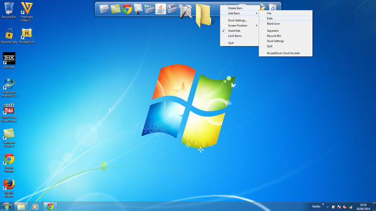Open Personal Safe desktop icon
The height and width of the screenshot is (211, 376).
(x=9, y=36)
